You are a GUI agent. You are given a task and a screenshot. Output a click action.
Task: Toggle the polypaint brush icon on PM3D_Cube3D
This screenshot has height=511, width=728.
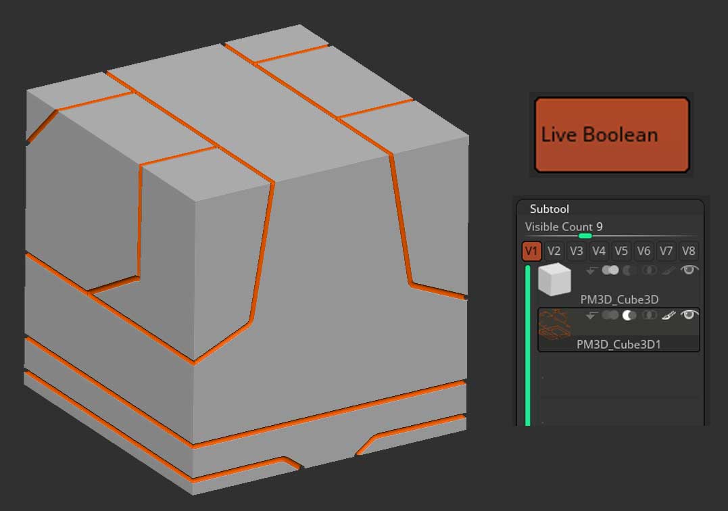pos(669,270)
